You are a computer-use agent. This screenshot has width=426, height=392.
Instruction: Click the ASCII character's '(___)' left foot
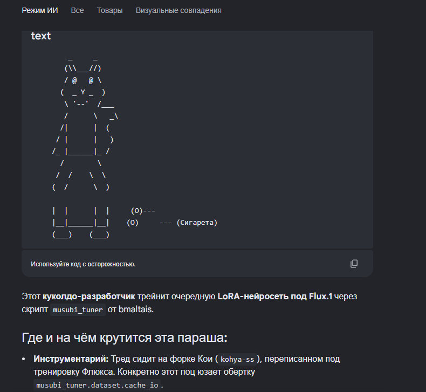pyautogui.click(x=62, y=235)
